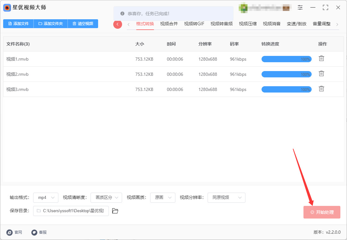
Task: Open the 音量调整 tab
Action: pyautogui.click(x=321, y=24)
